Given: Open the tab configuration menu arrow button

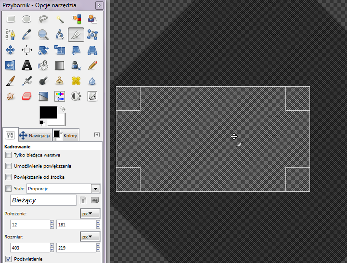Looking at the screenshot, I should tap(97, 135).
